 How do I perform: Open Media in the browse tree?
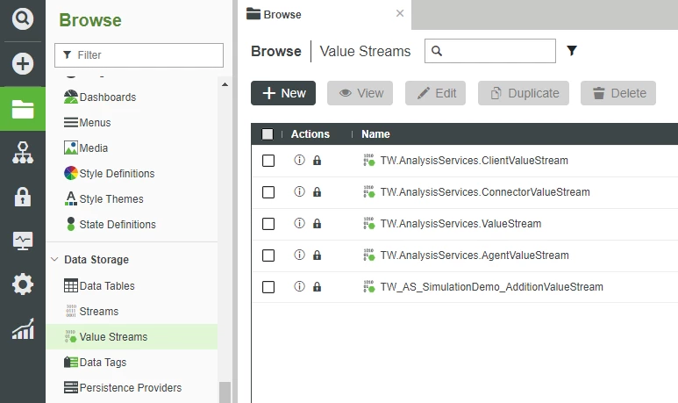86,148
